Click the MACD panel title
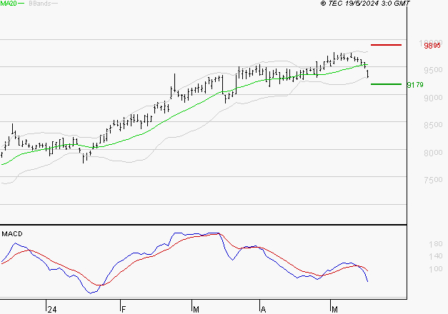The image size is (448, 314). point(12,234)
